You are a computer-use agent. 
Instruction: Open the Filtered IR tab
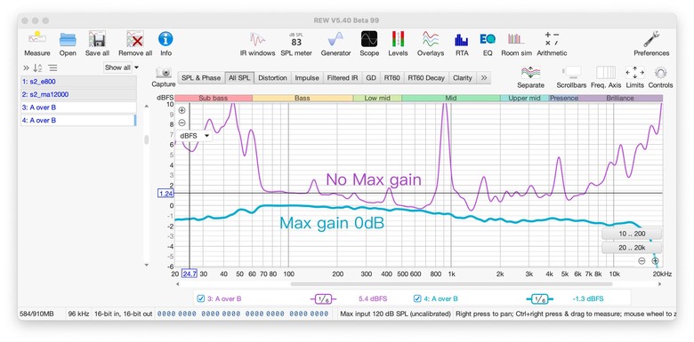(343, 78)
